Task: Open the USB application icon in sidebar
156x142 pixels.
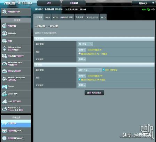Action: coord(5,101)
